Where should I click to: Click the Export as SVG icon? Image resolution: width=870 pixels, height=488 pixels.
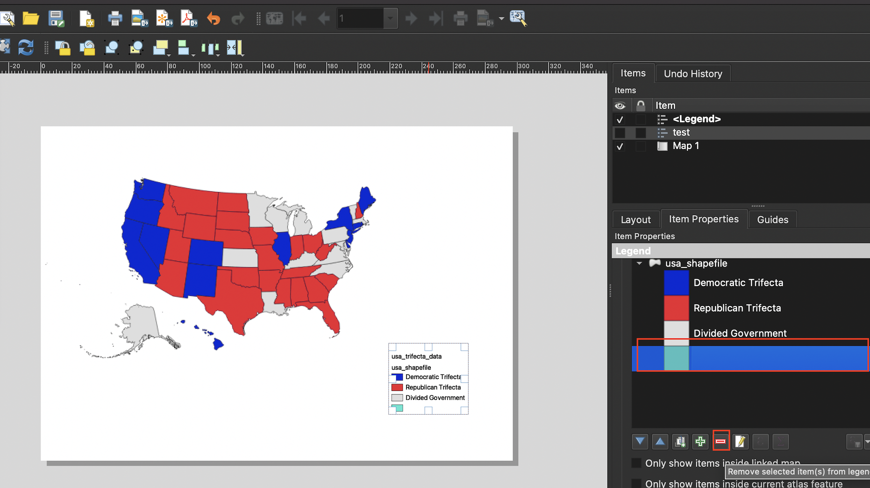click(164, 19)
